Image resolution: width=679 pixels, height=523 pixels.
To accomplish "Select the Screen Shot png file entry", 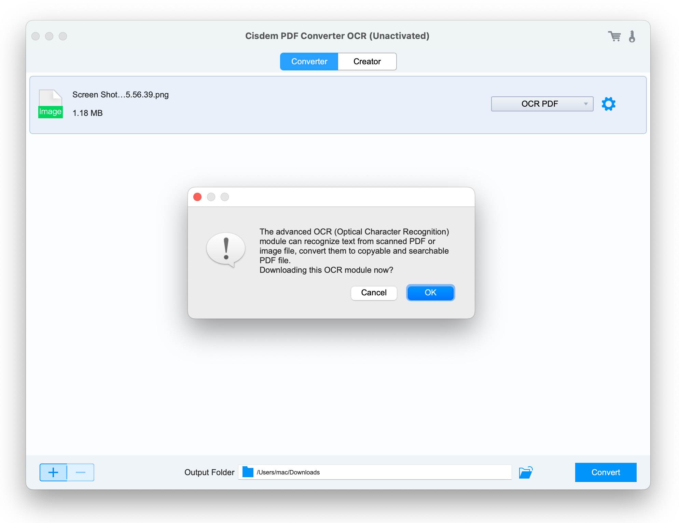I will pos(120,95).
